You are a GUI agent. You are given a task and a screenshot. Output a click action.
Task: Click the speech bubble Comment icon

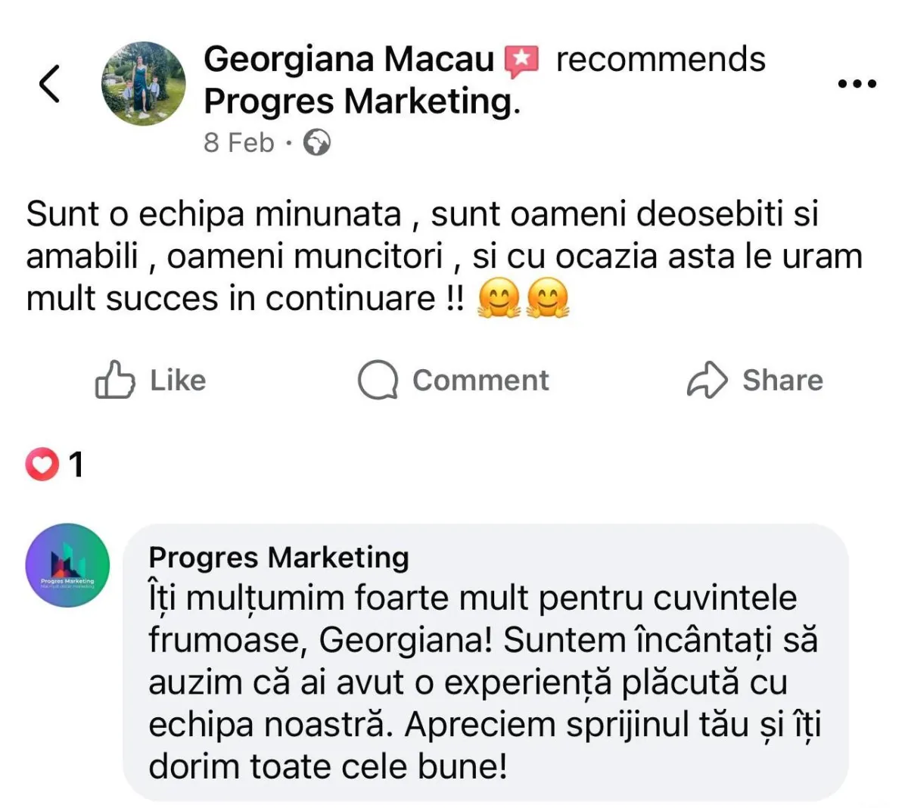pos(378,380)
